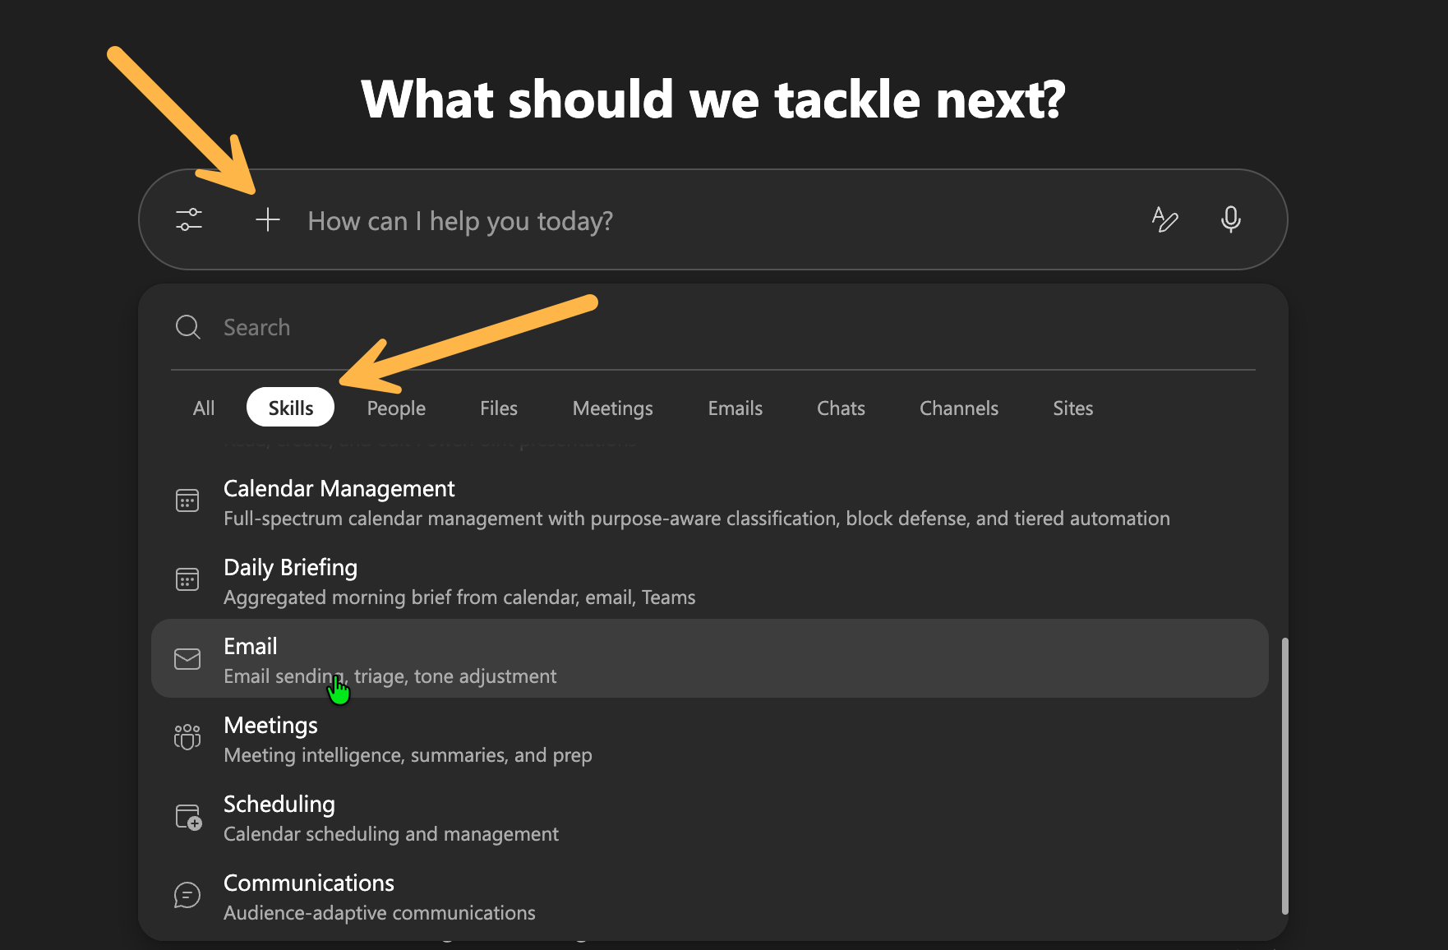The width and height of the screenshot is (1448, 950).
Task: Switch to the All tab
Action: pyautogui.click(x=204, y=408)
